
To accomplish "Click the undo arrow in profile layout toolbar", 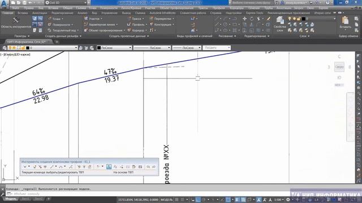I will 148,167.
